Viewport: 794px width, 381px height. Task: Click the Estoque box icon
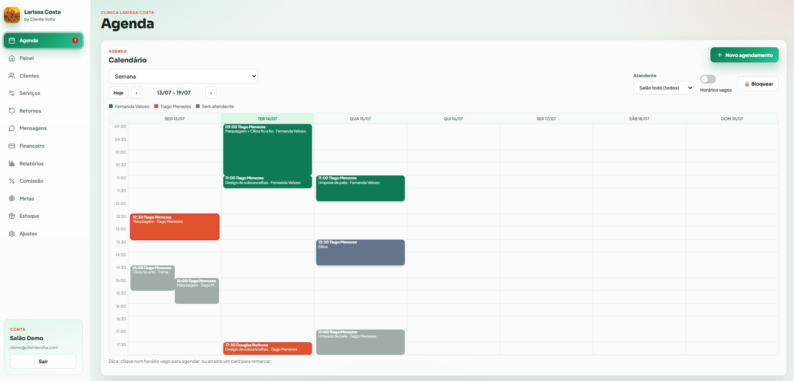click(x=12, y=216)
